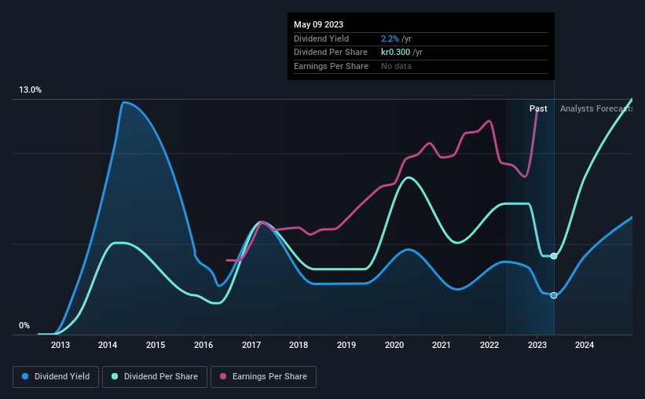The image size is (645, 399).
Task: Click the 'Earnings Per Share' row label in the tooltip
Action: (x=331, y=66)
